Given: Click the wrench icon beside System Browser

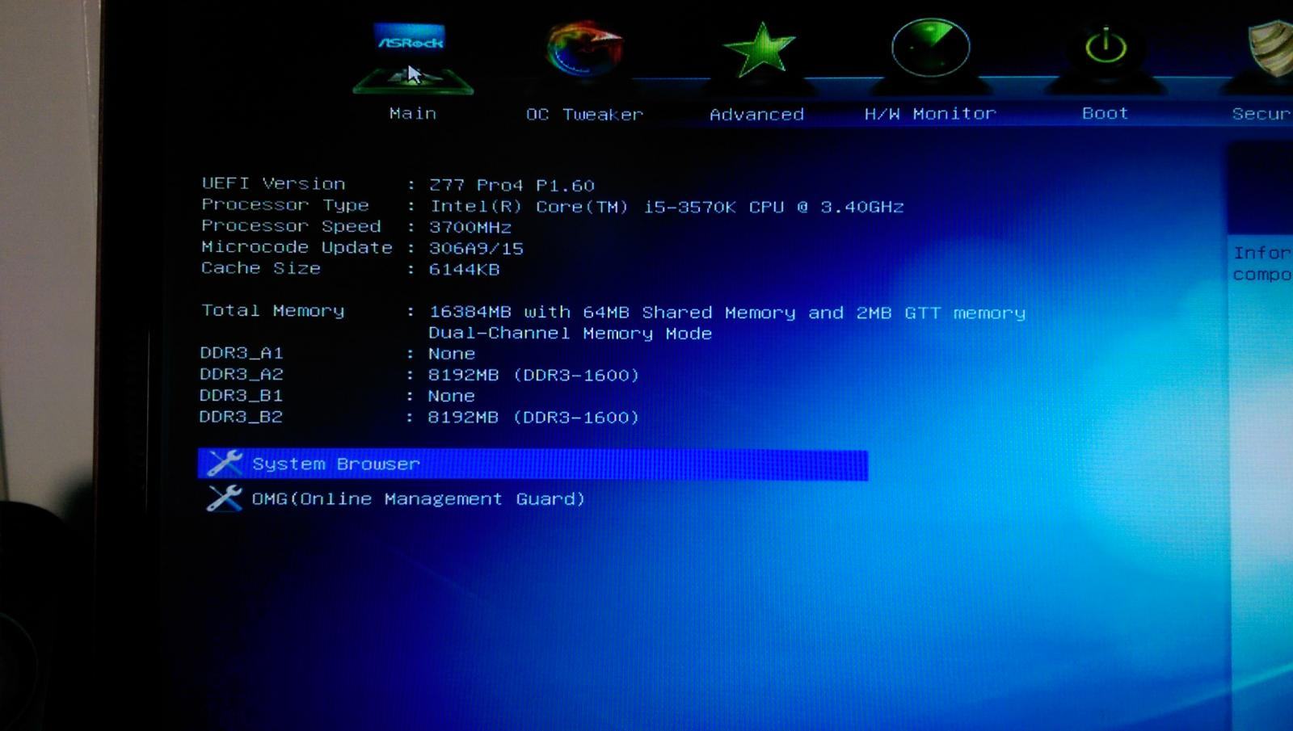Looking at the screenshot, I should point(225,463).
